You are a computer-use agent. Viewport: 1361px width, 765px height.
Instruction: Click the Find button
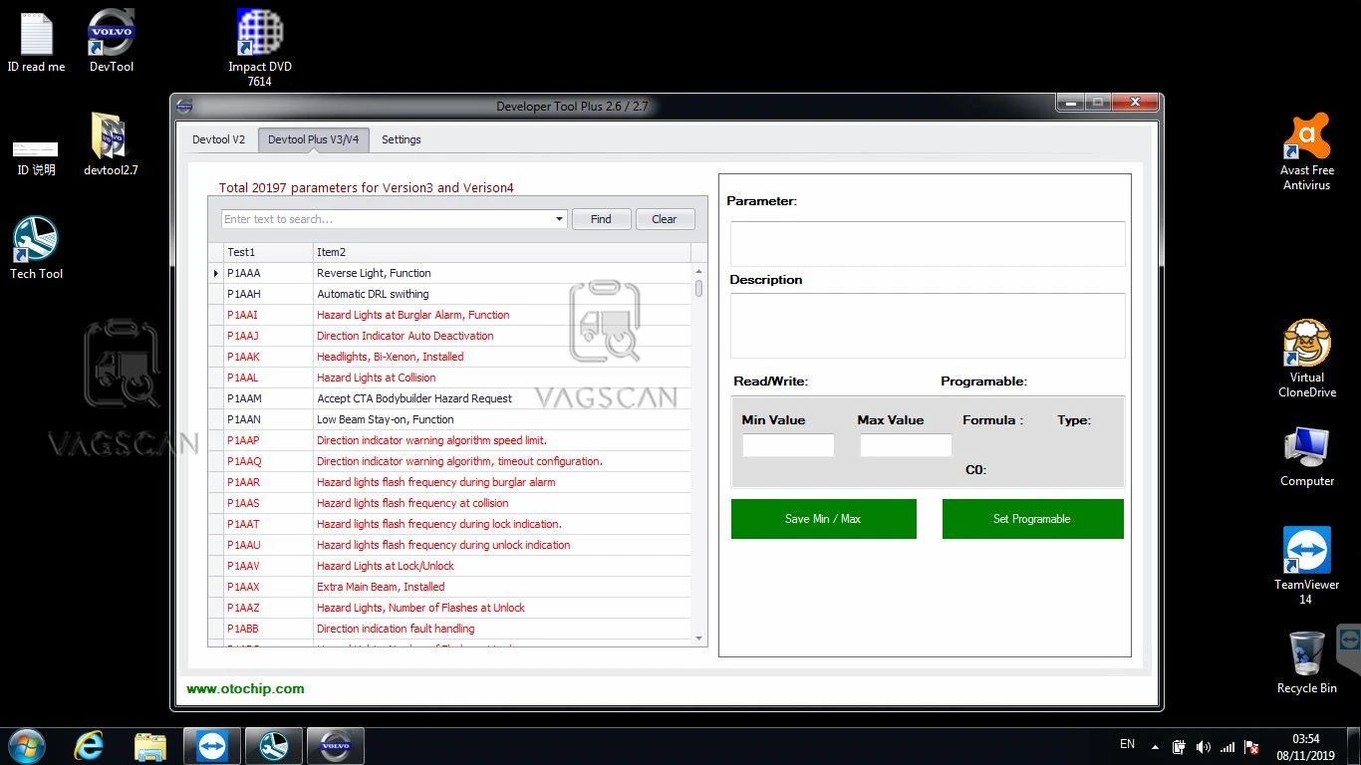pyautogui.click(x=601, y=219)
